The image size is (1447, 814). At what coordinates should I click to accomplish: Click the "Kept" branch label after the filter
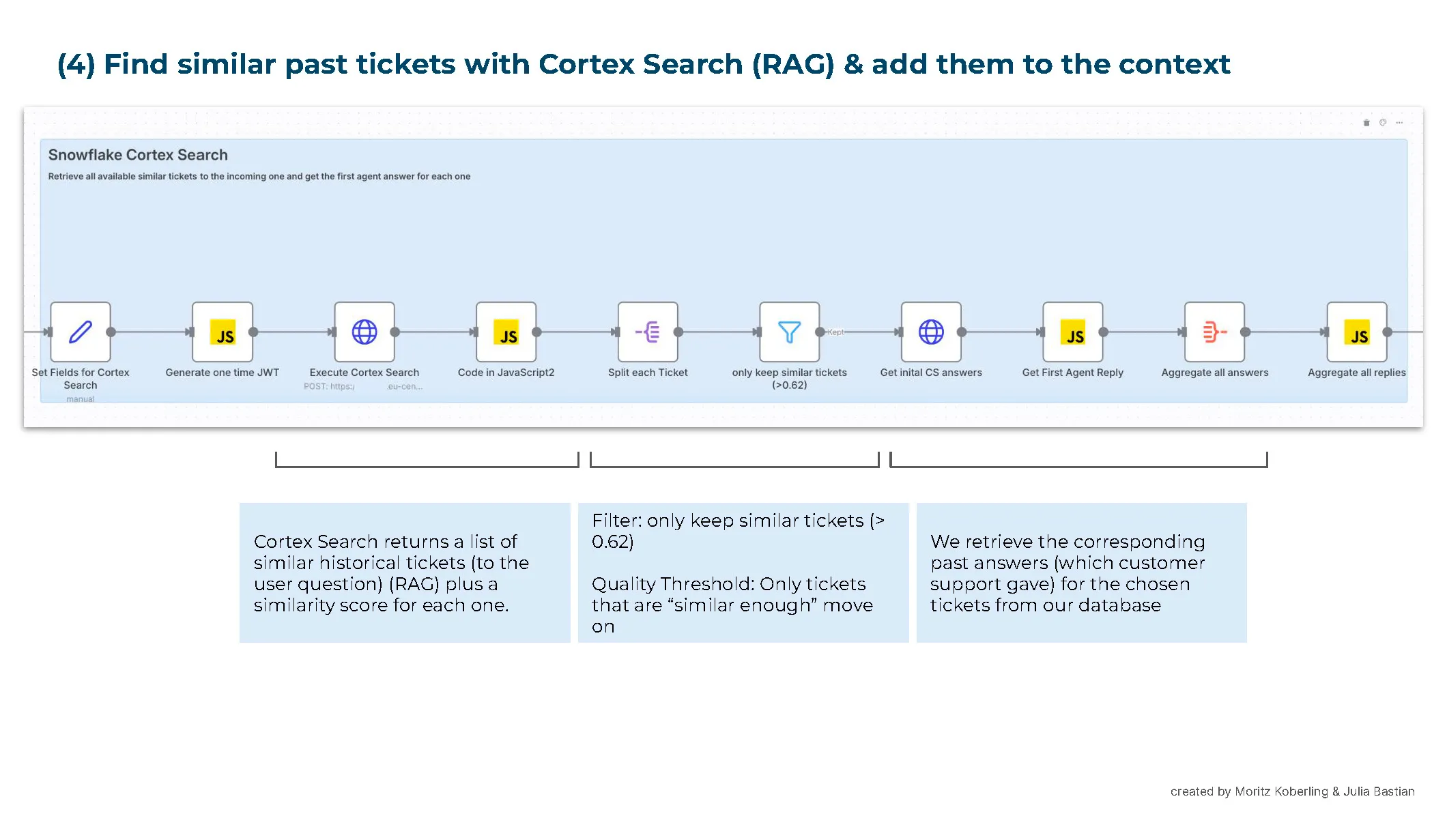click(x=836, y=332)
